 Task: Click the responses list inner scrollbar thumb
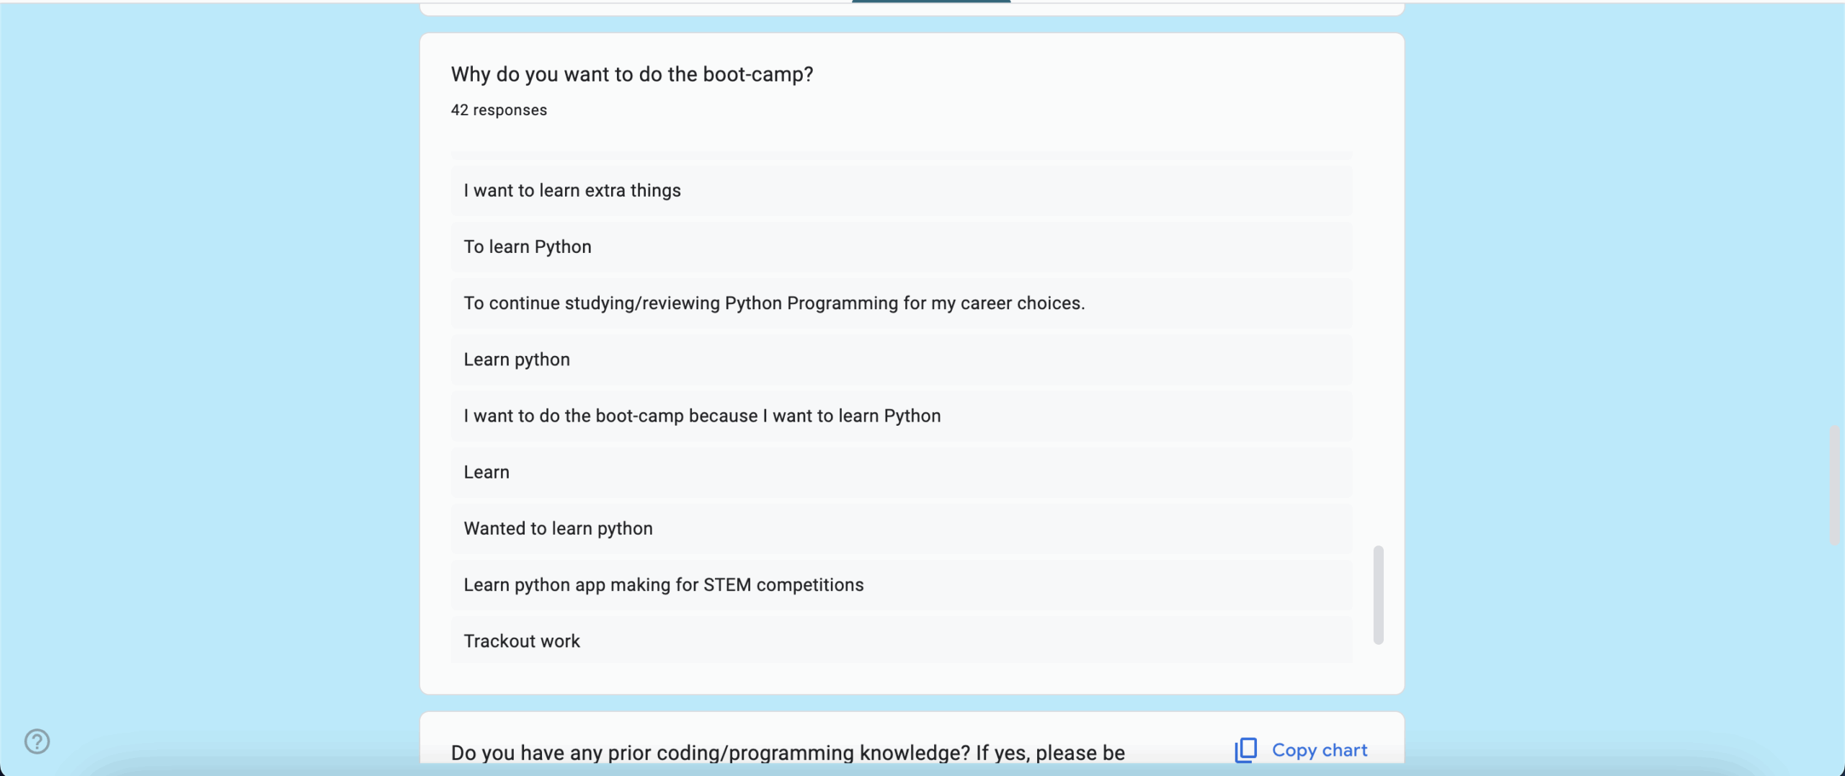(x=1378, y=594)
